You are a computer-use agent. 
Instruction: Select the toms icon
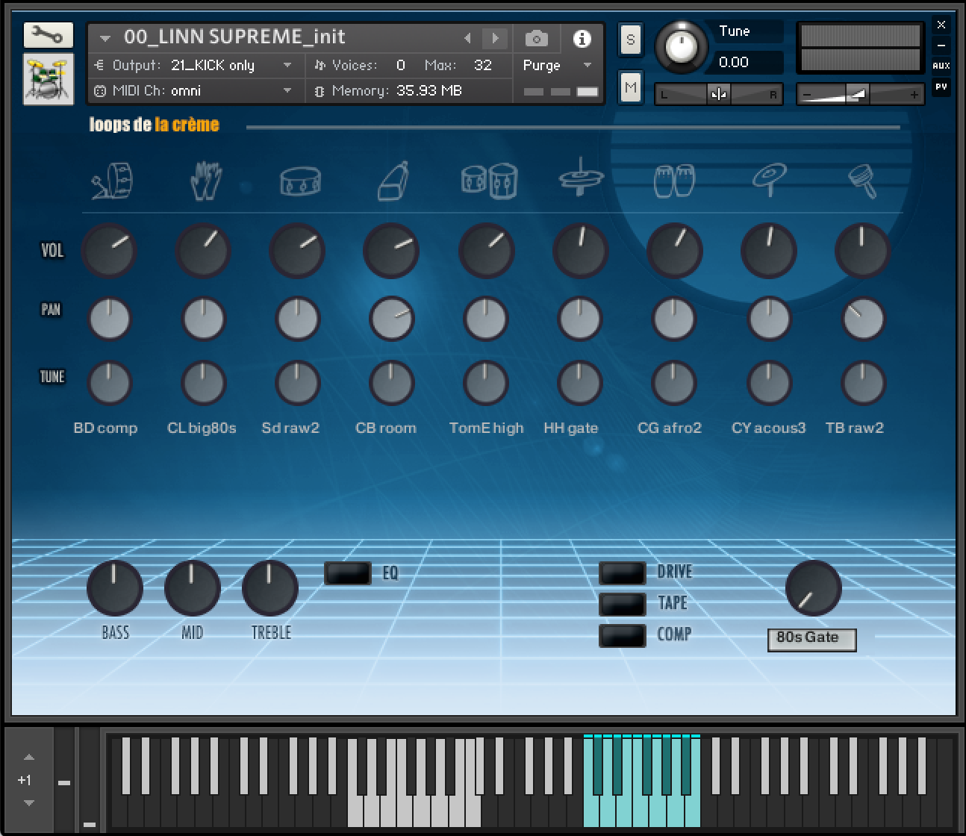click(x=489, y=181)
